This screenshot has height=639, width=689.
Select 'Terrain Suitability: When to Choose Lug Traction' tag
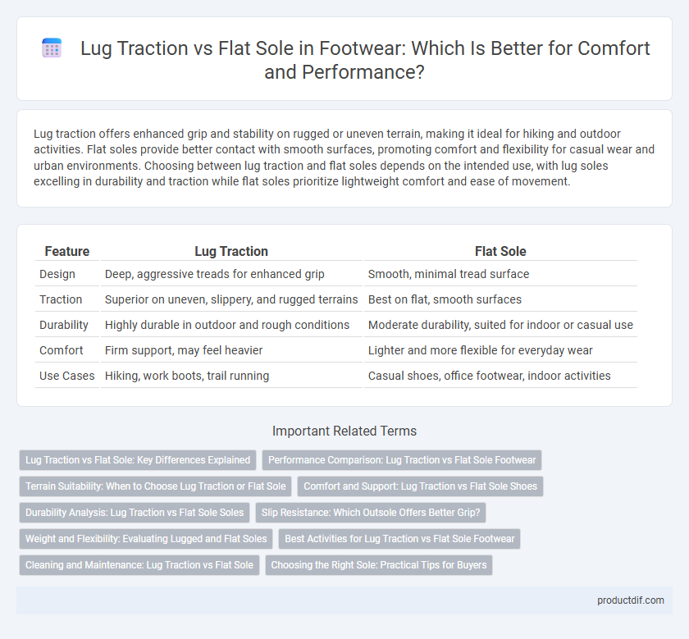[156, 486]
